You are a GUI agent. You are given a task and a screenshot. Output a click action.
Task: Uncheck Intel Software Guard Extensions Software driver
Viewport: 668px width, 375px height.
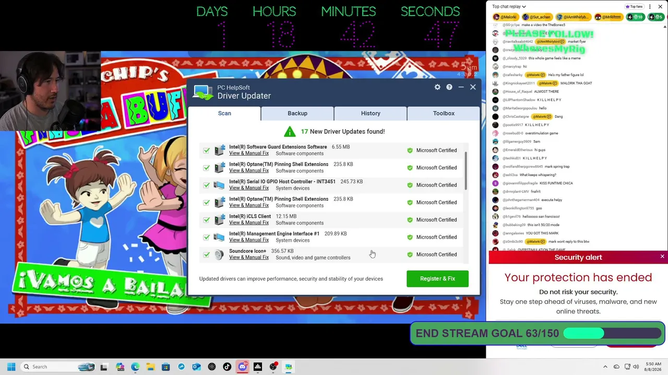pyautogui.click(x=207, y=151)
